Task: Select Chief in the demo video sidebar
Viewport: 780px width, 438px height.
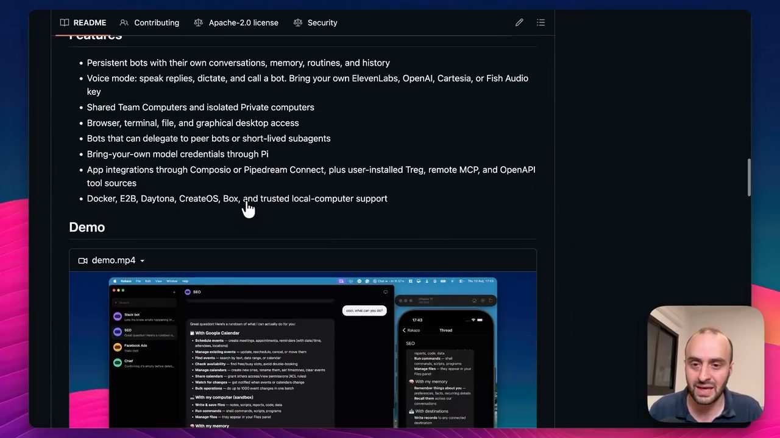Action: [143, 363]
